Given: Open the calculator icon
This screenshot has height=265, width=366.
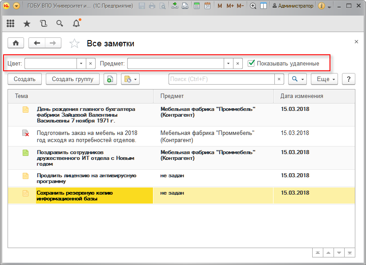Looking at the screenshot, I should [197, 6].
